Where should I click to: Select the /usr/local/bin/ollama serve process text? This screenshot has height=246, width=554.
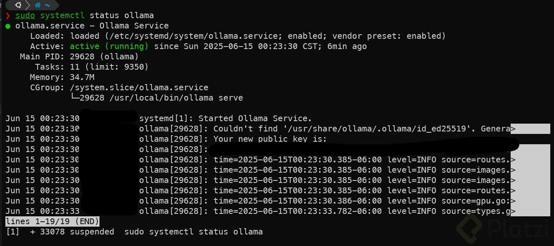click(161, 98)
